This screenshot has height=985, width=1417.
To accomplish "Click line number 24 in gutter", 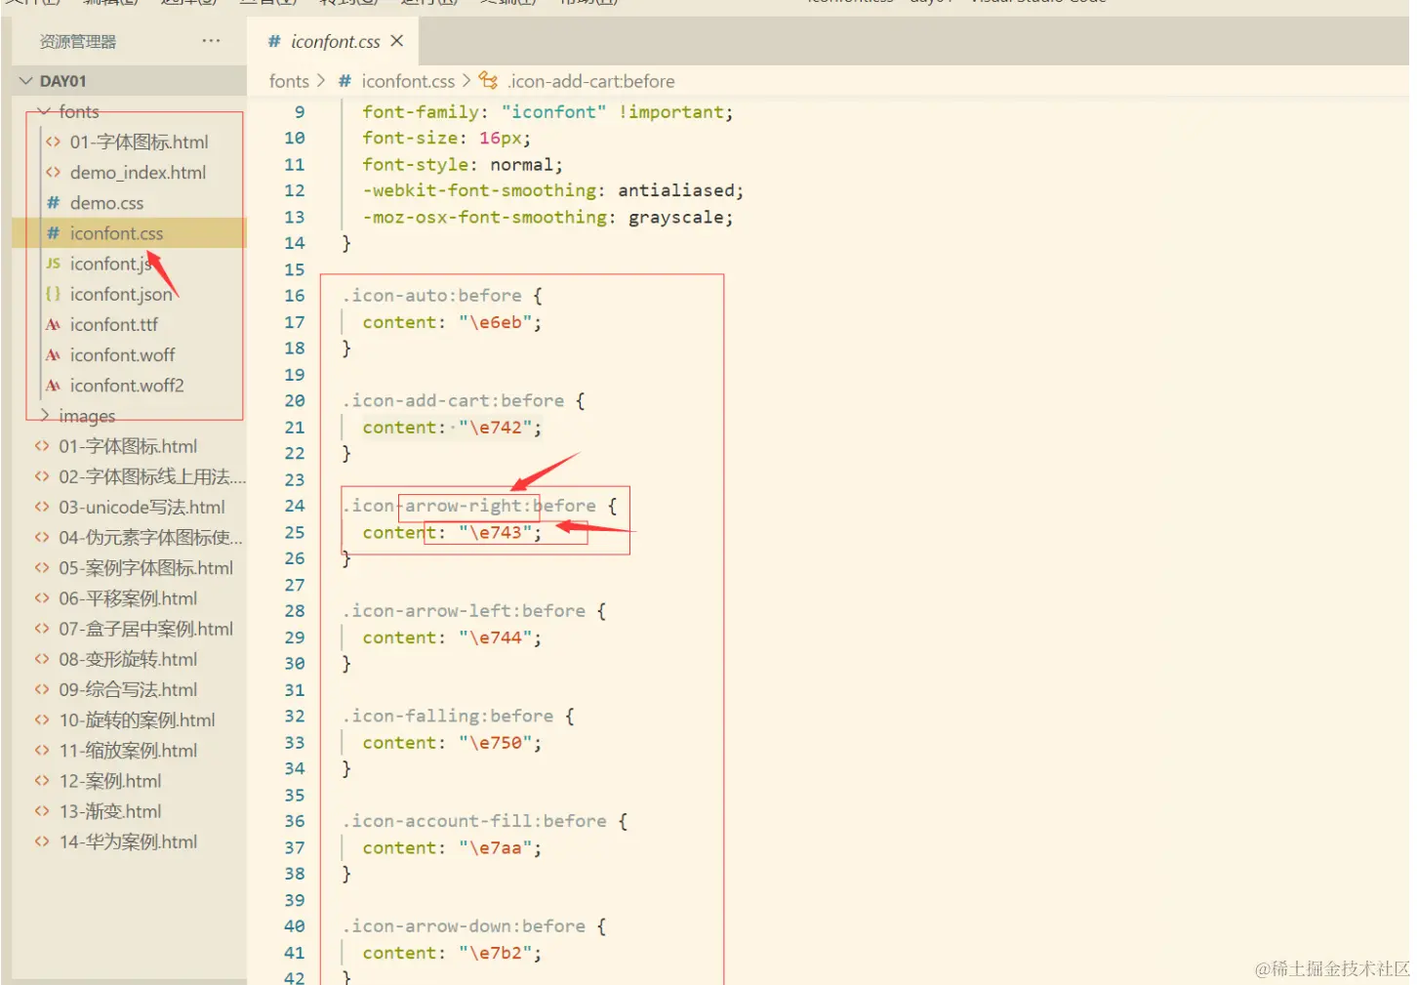I will click(x=295, y=506).
